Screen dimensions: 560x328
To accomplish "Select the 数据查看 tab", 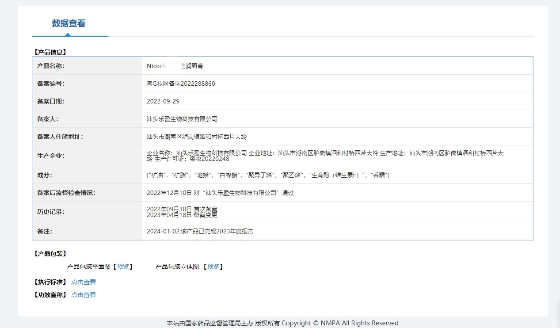I will click(69, 23).
